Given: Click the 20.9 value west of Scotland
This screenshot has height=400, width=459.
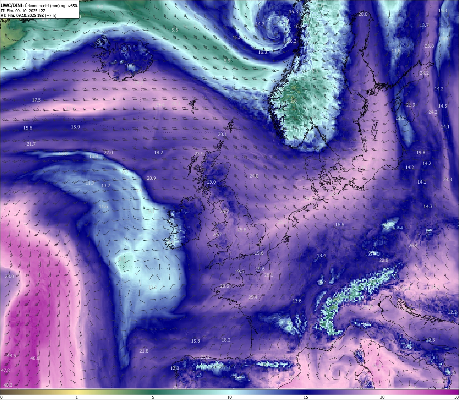Looking at the screenshot, I should [x=151, y=178].
